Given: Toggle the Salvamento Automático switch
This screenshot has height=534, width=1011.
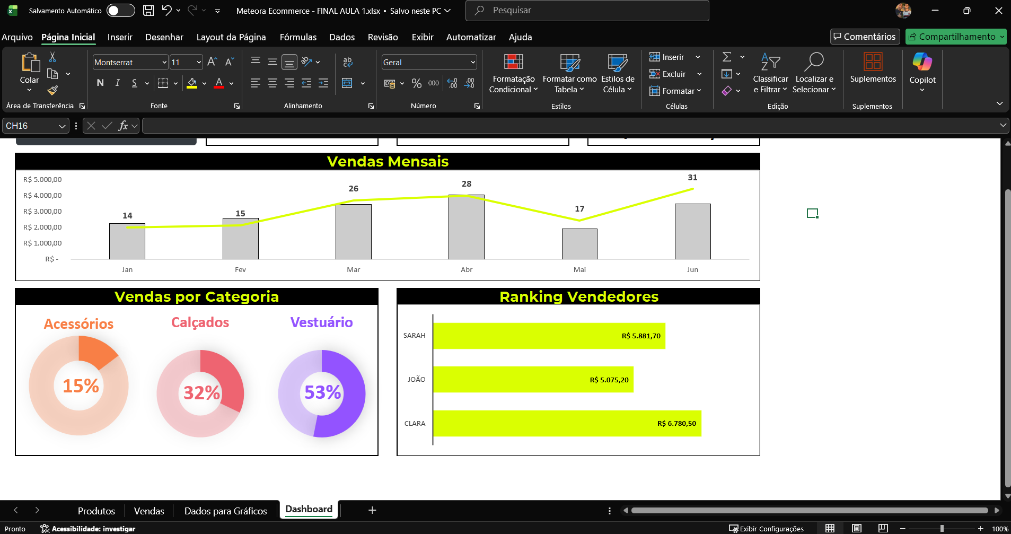Looking at the screenshot, I should point(120,11).
